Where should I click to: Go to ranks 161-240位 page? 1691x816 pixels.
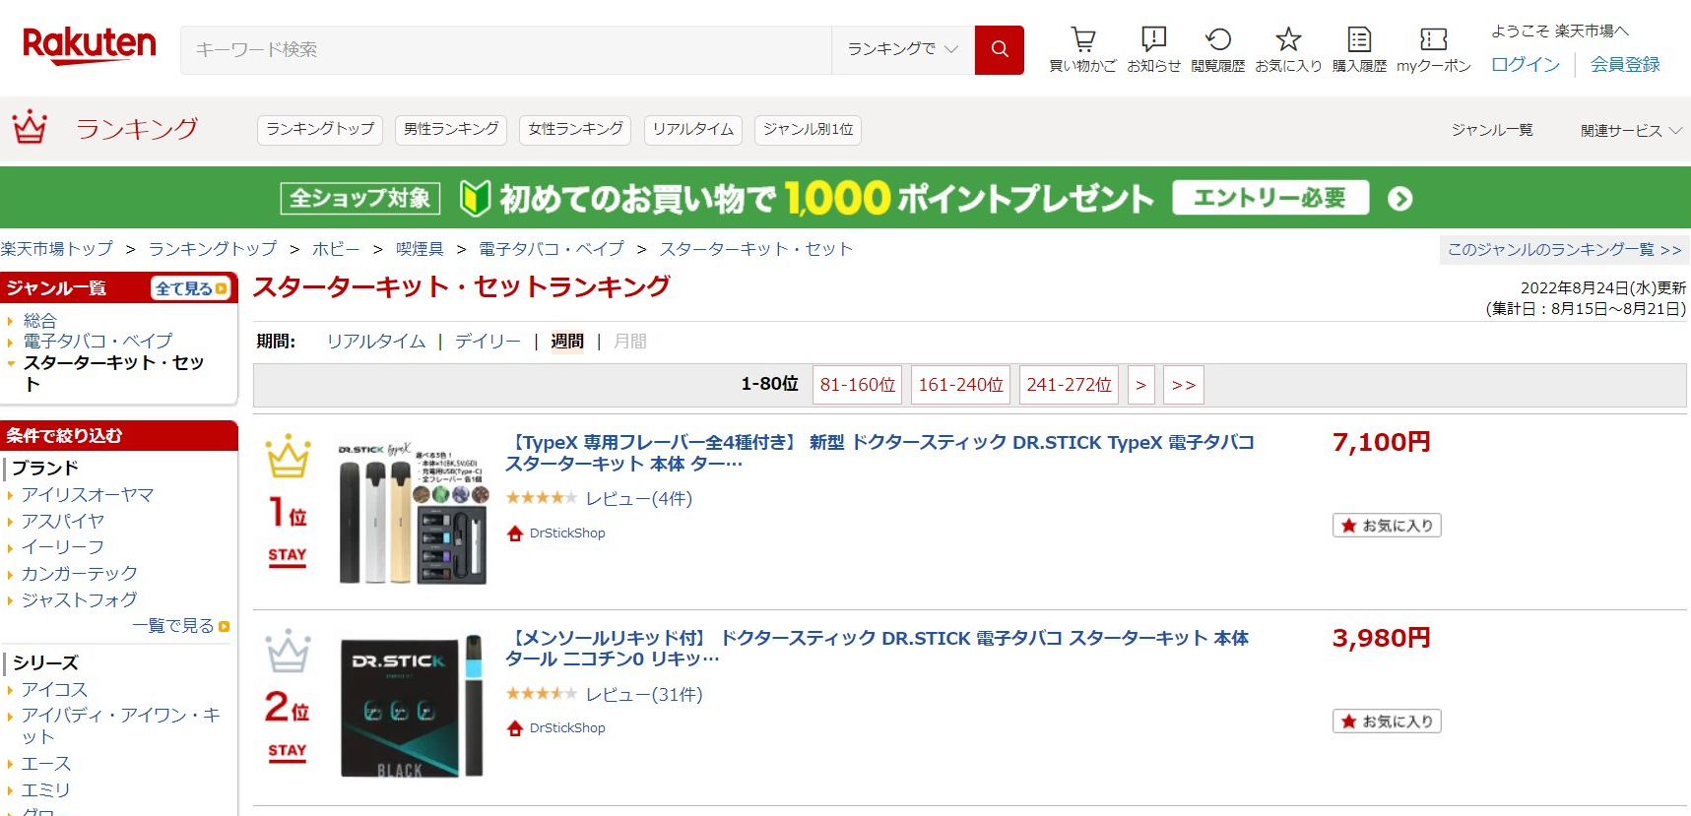(x=961, y=385)
